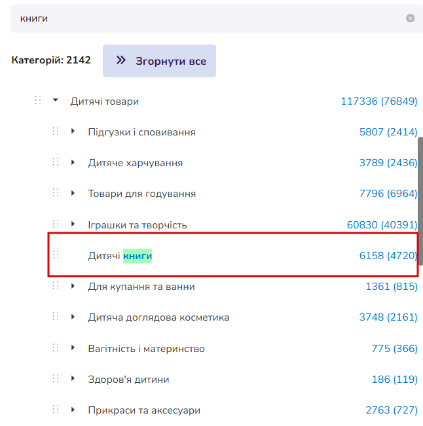Screen dimensions: 423x426
Task: Open the count link '7796 (6964)'
Action: coord(388,194)
